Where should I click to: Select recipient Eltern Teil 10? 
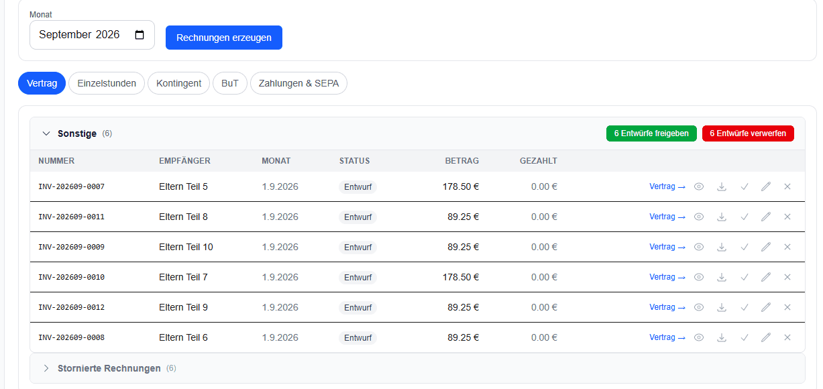click(x=186, y=247)
